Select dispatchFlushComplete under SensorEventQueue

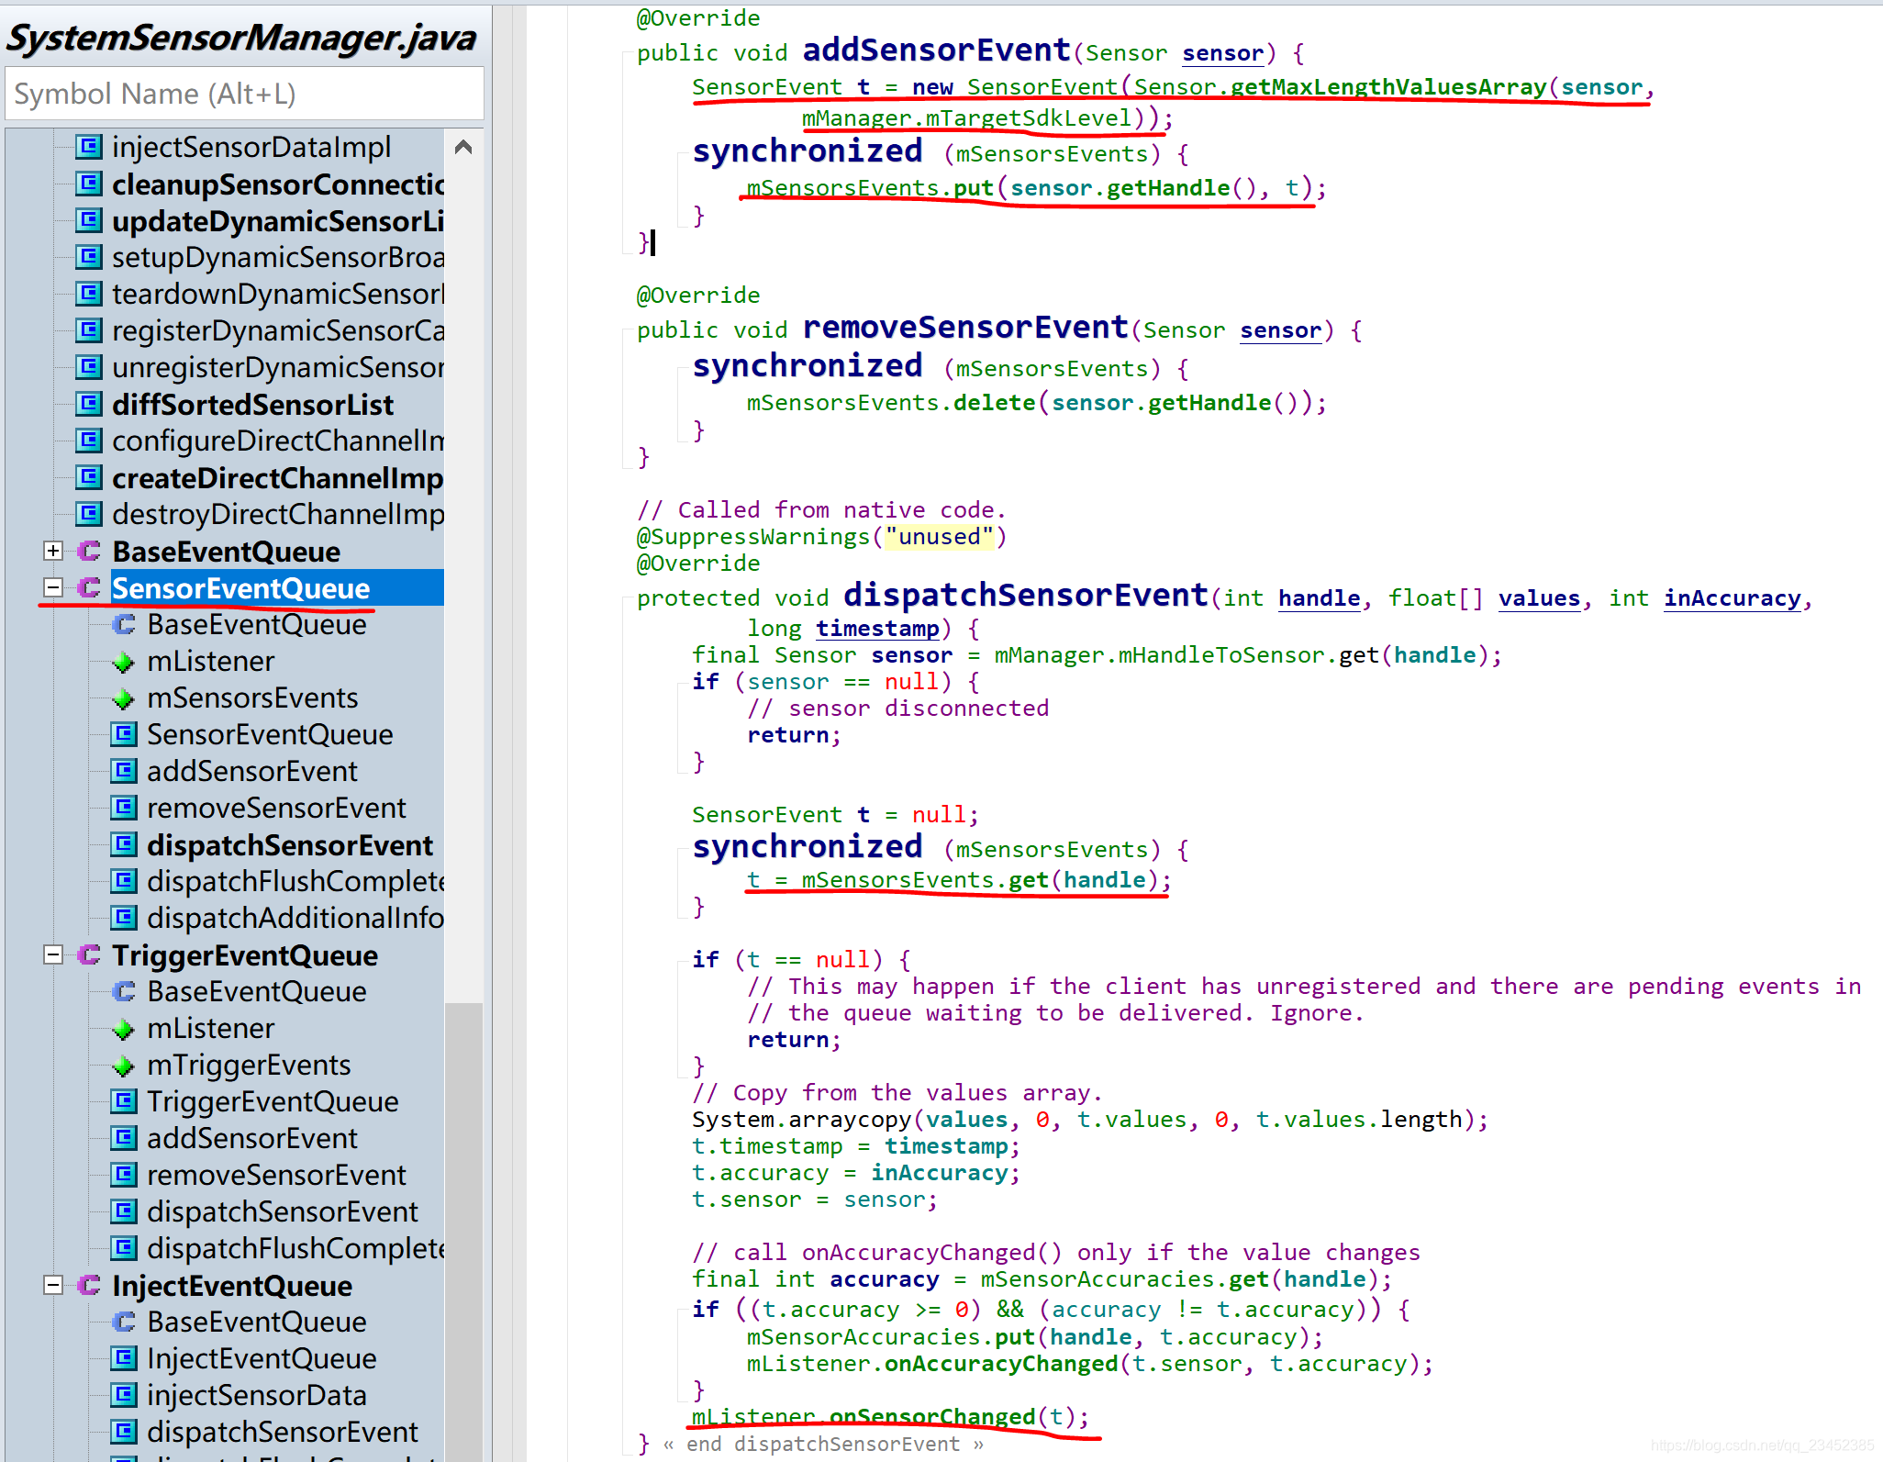(x=295, y=881)
